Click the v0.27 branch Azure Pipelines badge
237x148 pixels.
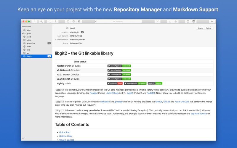pos(119,75)
